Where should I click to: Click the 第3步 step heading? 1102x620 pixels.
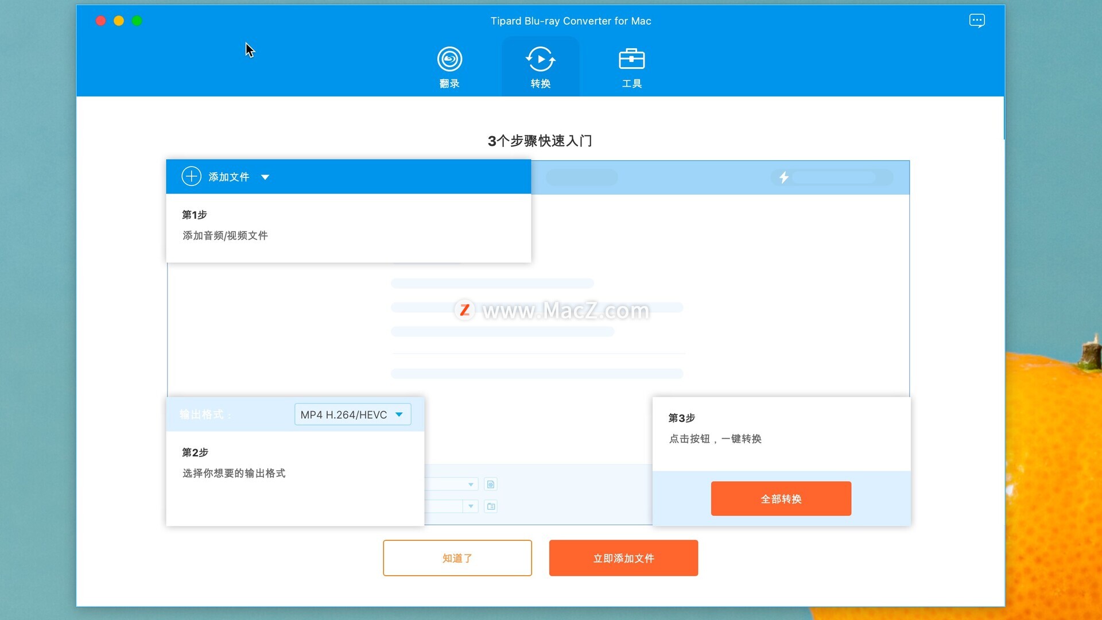[x=682, y=418]
